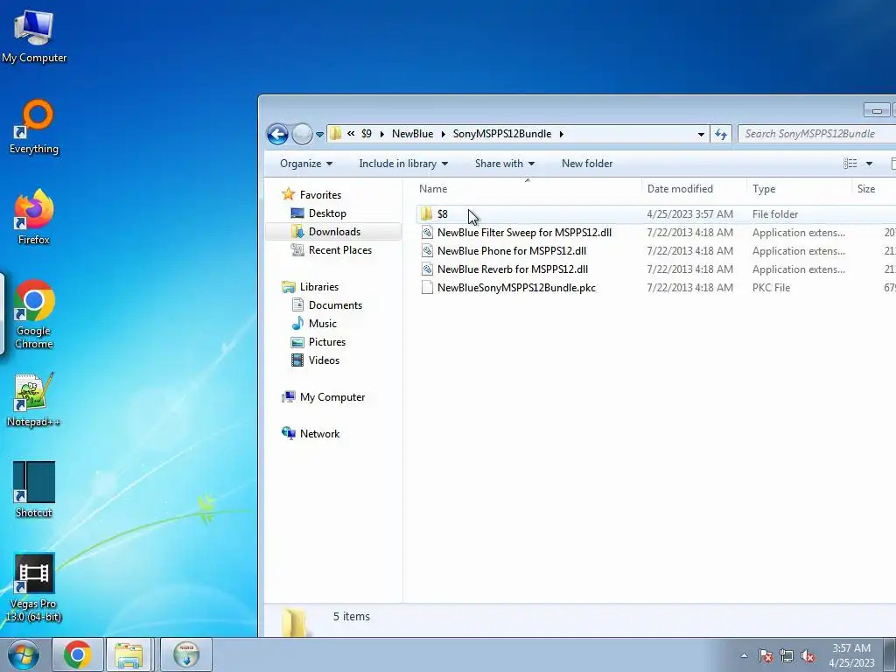Viewport: 896px width, 672px height.
Task: Click PKC File type cell
Action: pos(771,287)
